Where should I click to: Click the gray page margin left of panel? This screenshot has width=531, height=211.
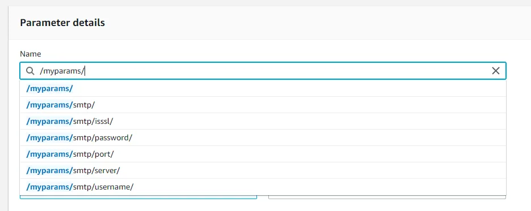pos(4,108)
